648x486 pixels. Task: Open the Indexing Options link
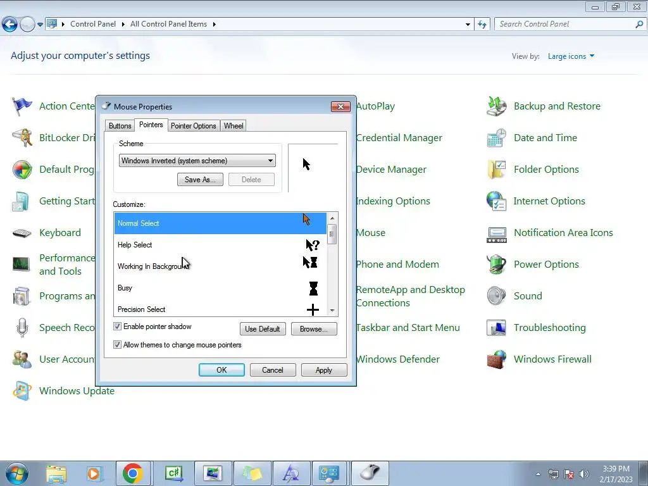pyautogui.click(x=393, y=201)
